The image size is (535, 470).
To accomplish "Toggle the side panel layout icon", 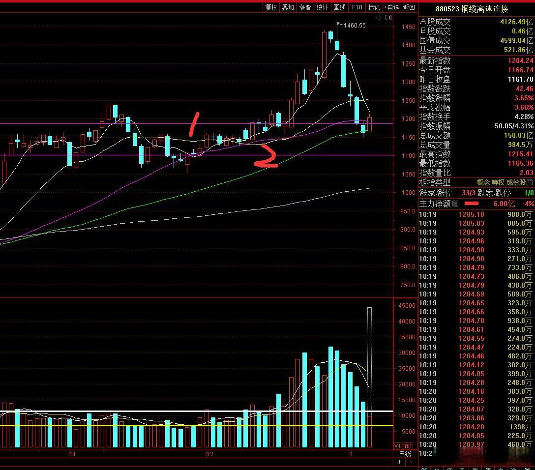I will coord(388,18).
